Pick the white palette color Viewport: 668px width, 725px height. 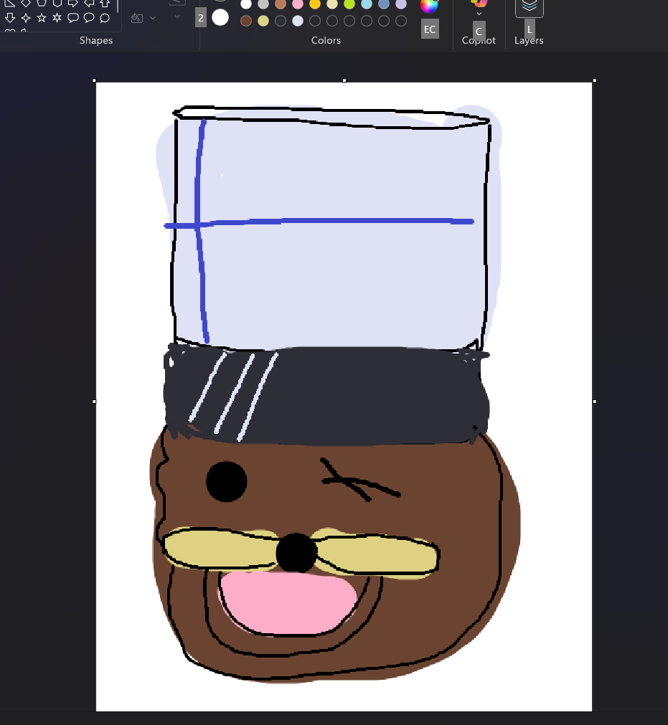[x=246, y=4]
